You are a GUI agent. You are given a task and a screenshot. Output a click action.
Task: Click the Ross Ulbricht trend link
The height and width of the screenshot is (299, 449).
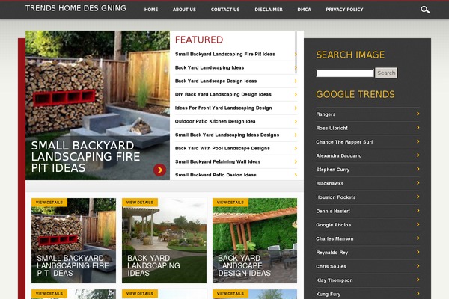[332, 128]
